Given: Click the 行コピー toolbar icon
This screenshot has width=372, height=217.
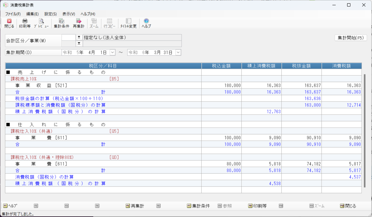Looking at the screenshot, I should (x=109, y=23).
